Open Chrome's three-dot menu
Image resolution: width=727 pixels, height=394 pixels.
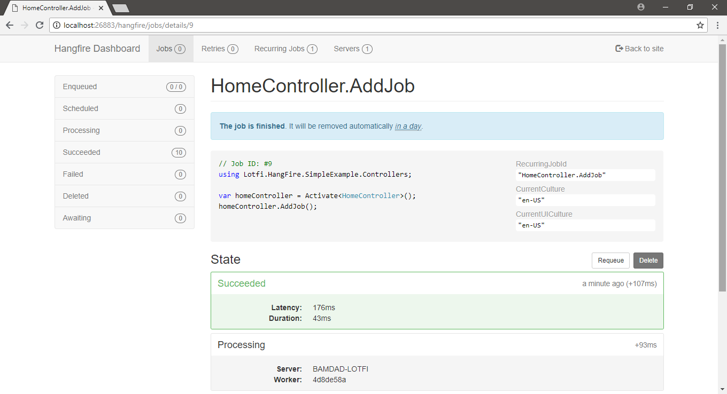tap(717, 25)
